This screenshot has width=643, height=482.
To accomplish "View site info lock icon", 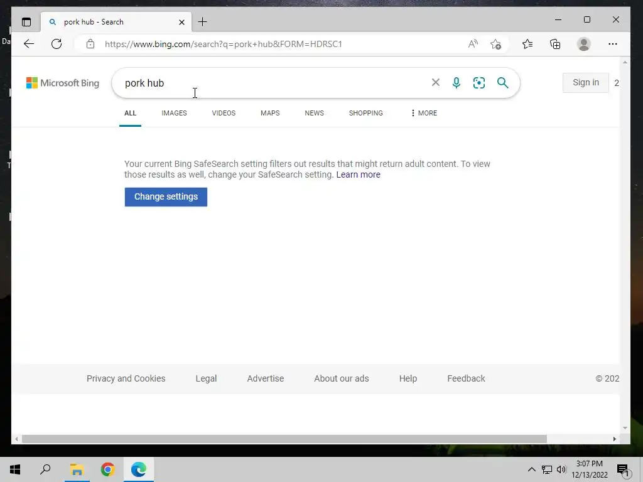I will coord(90,44).
